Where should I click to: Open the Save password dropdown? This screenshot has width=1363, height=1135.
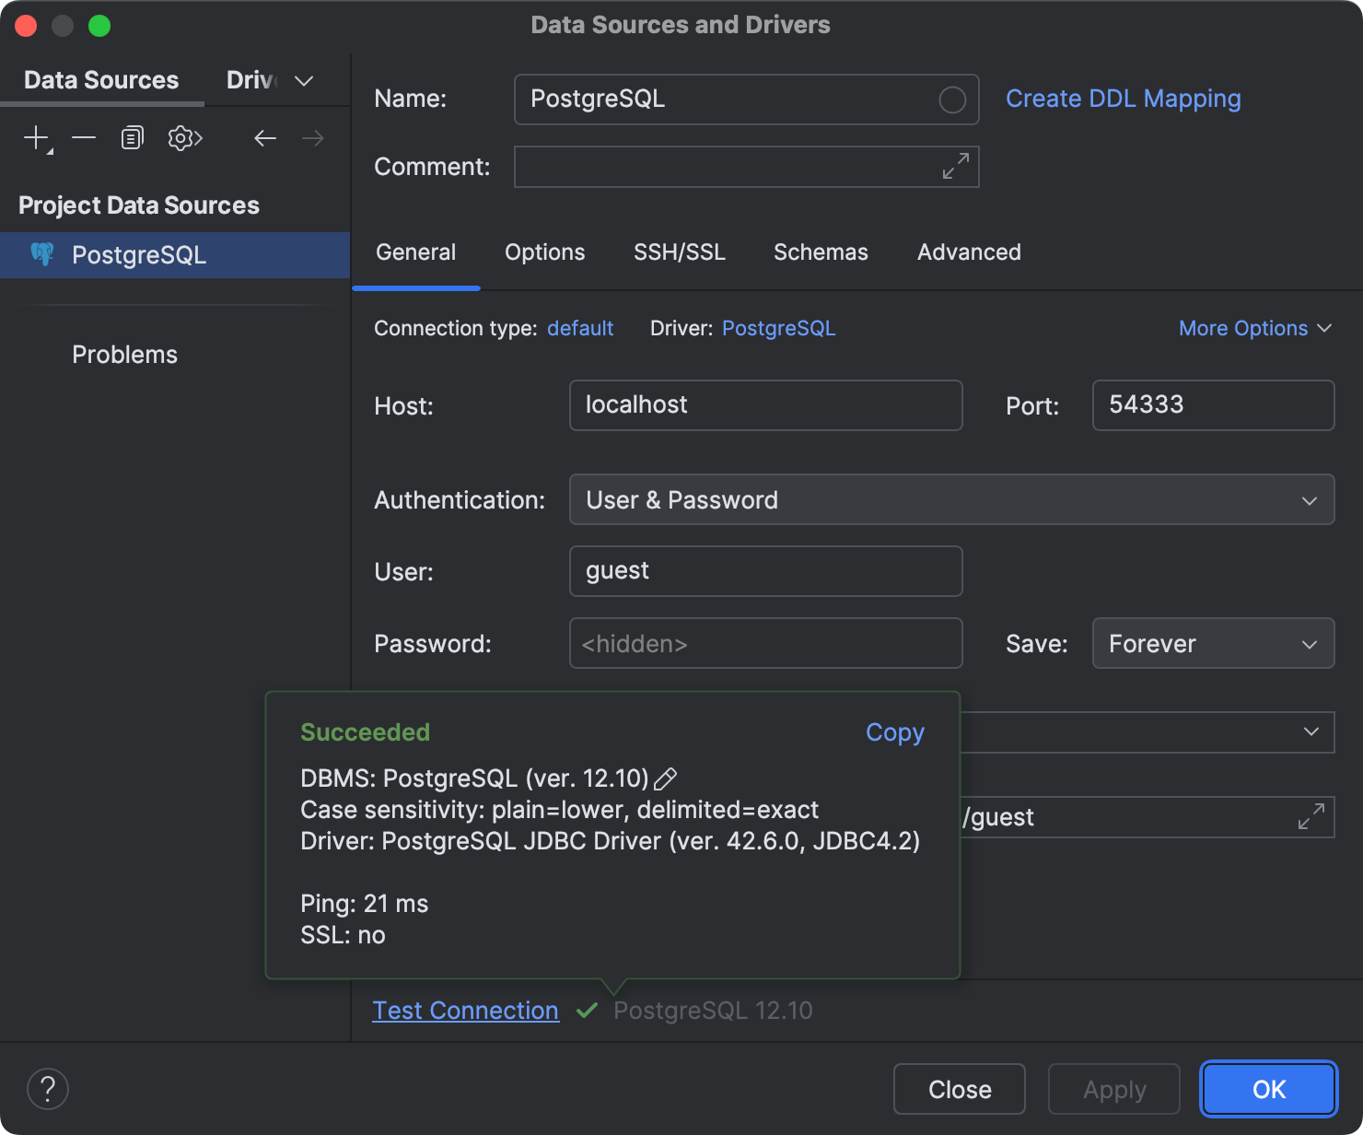coord(1212,644)
